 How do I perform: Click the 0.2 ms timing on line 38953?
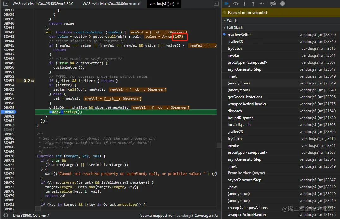pyautogui.click(x=29, y=81)
